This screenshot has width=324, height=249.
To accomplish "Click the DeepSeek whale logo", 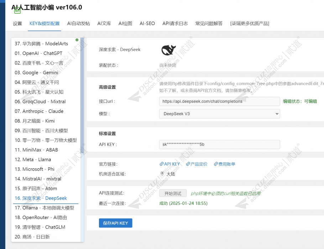I will 168,50.
